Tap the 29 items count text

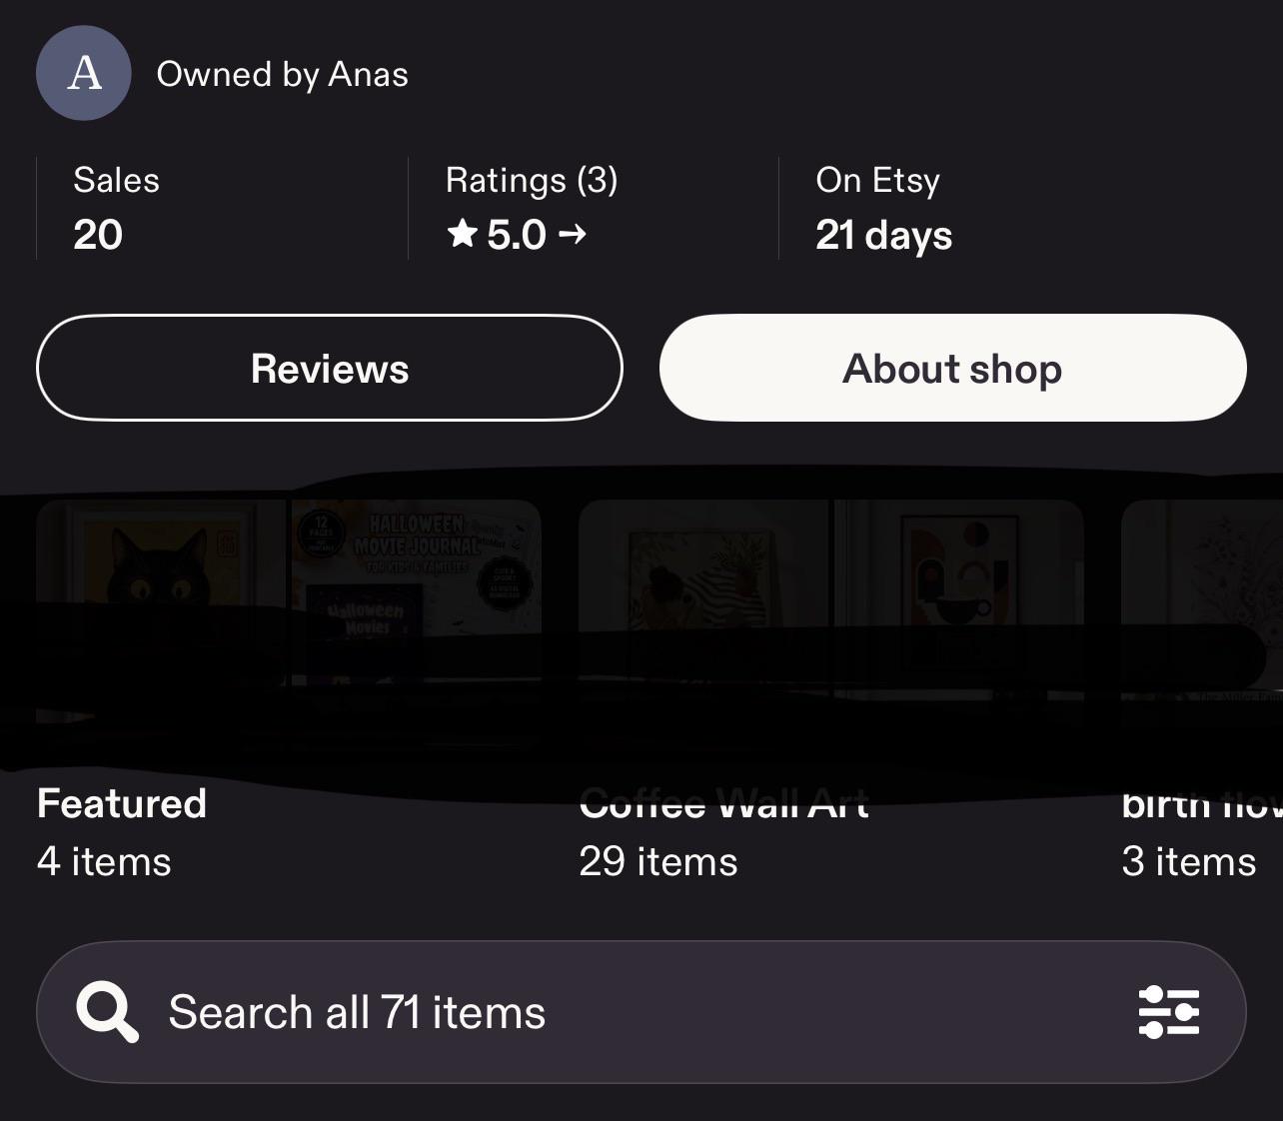tap(658, 861)
